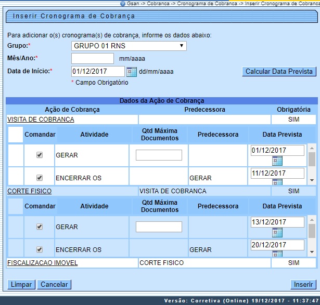
Task: Open calendar picker beside Data de Início
Action: (131, 72)
